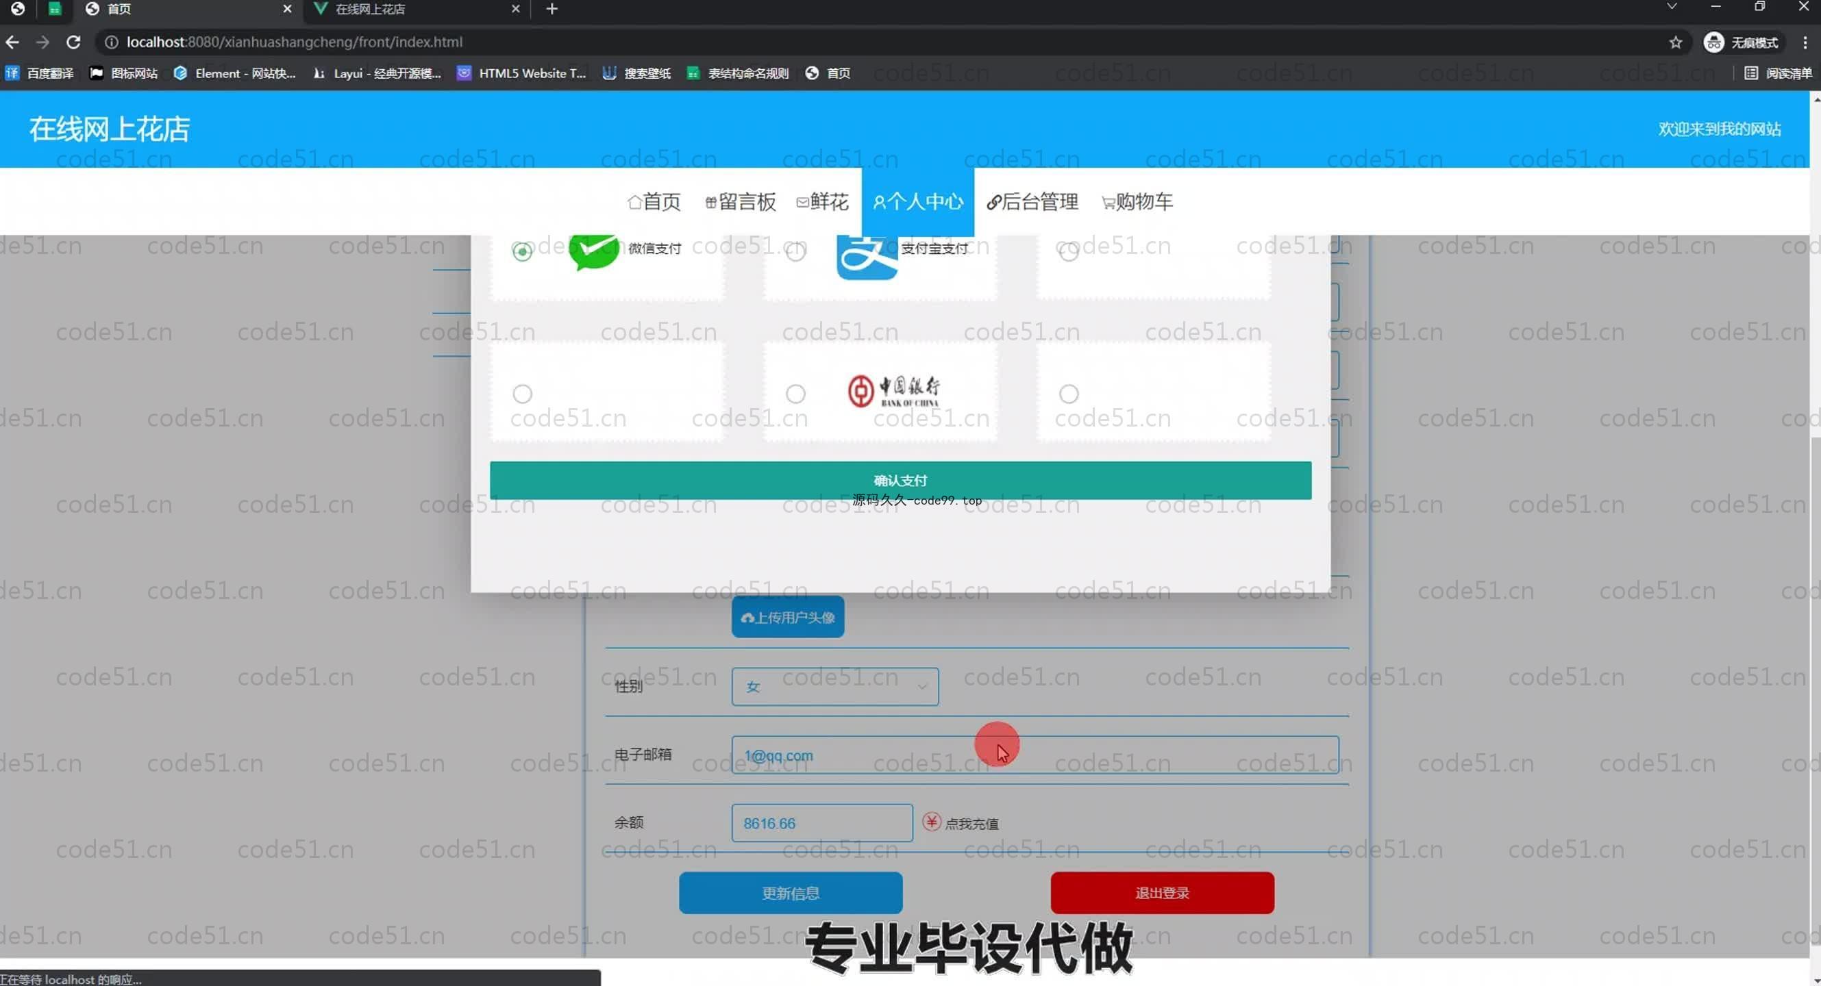Click the 余额 input field
The width and height of the screenshot is (1821, 986).
[822, 823]
